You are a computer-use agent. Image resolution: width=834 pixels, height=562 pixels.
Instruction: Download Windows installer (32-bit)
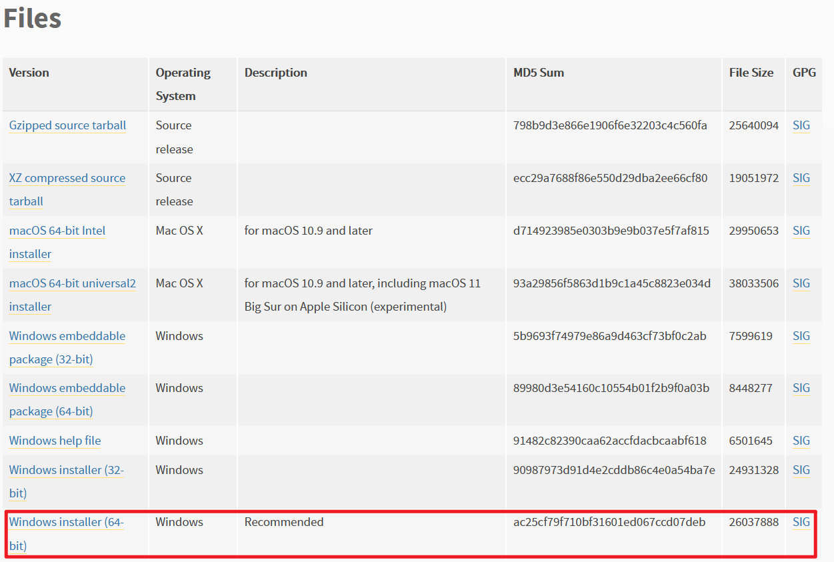click(x=67, y=481)
